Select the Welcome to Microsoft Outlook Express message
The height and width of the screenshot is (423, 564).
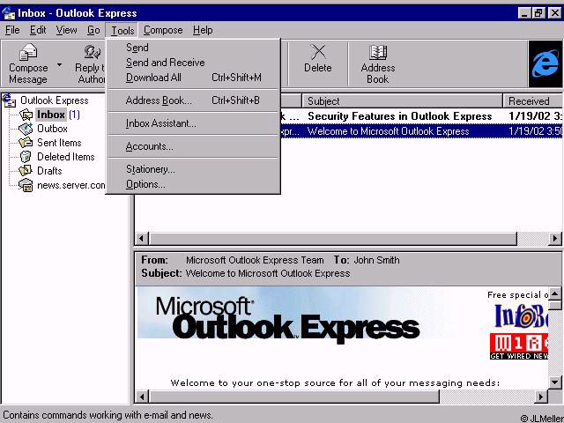click(x=421, y=131)
